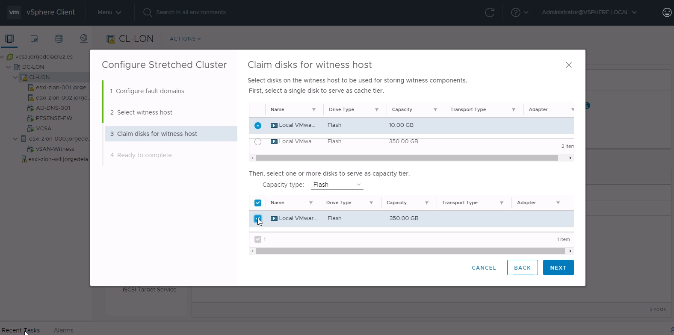The width and height of the screenshot is (674, 335).
Task: Toggle the selected-count checkbox in table footer
Action: (258, 239)
